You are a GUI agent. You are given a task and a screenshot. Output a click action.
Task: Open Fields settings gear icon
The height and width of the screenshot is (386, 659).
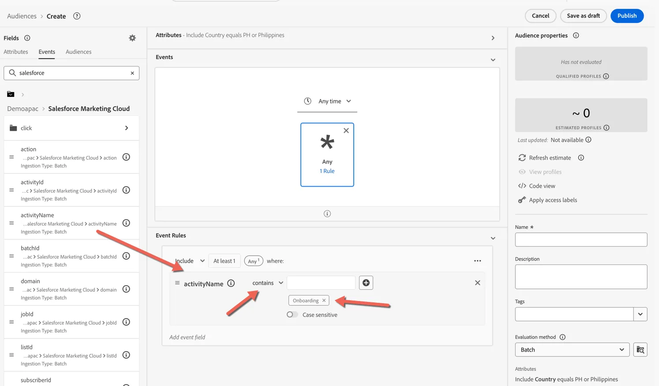[x=132, y=38]
